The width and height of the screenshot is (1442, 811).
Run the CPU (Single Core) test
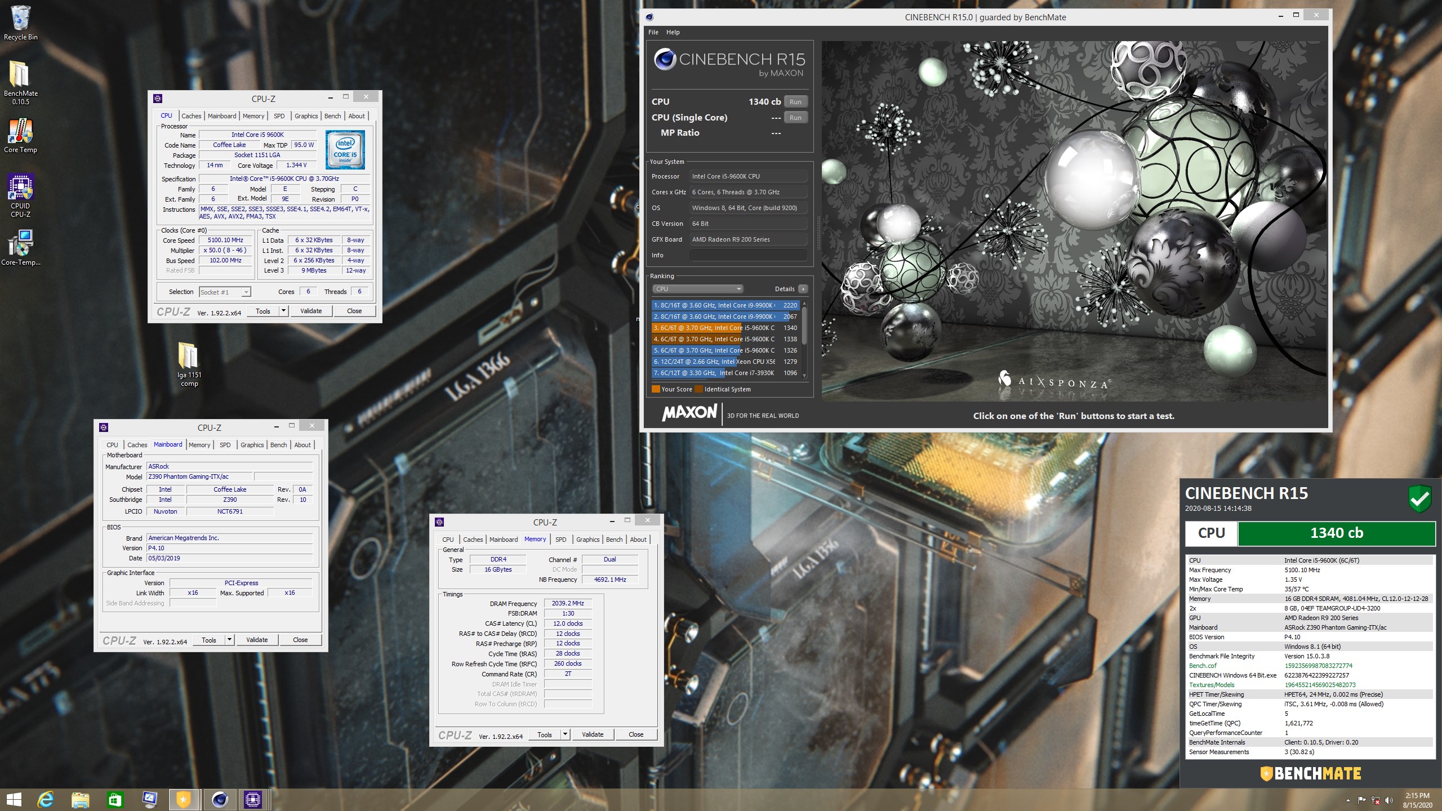point(795,118)
